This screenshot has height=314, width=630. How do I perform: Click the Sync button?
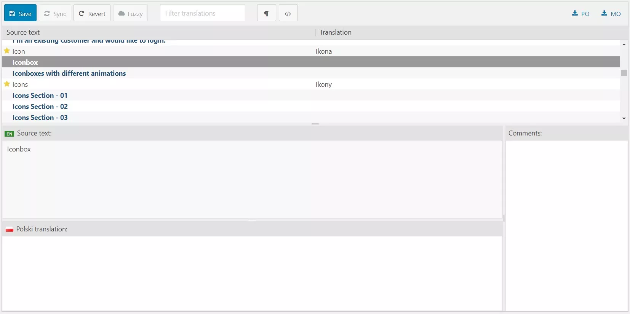coord(55,13)
